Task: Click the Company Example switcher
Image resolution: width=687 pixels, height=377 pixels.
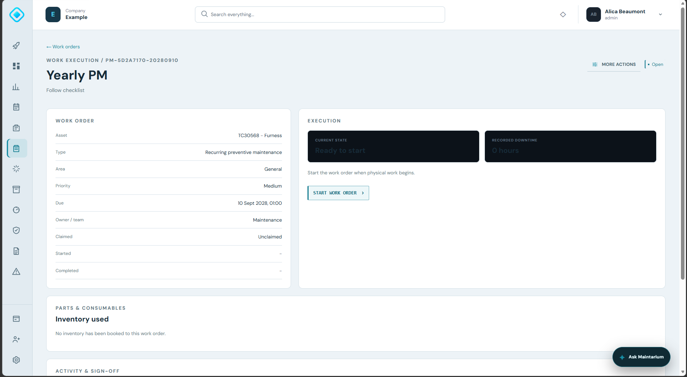Action: tap(67, 14)
